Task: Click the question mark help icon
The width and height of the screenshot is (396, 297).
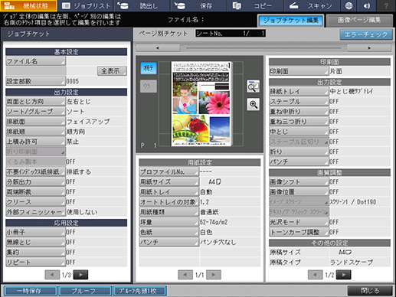Action: click(386, 5)
